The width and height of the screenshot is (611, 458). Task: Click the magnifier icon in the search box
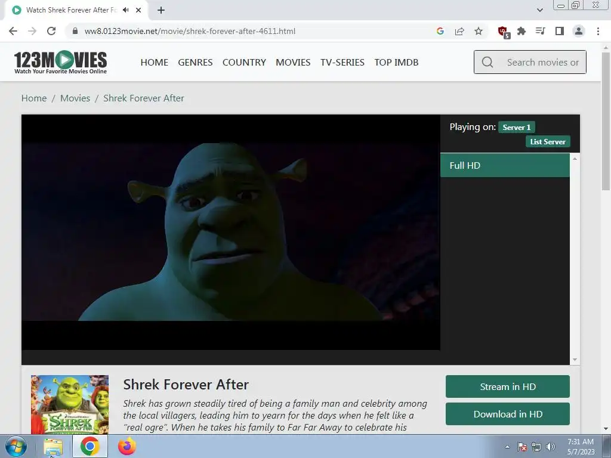[x=487, y=62]
